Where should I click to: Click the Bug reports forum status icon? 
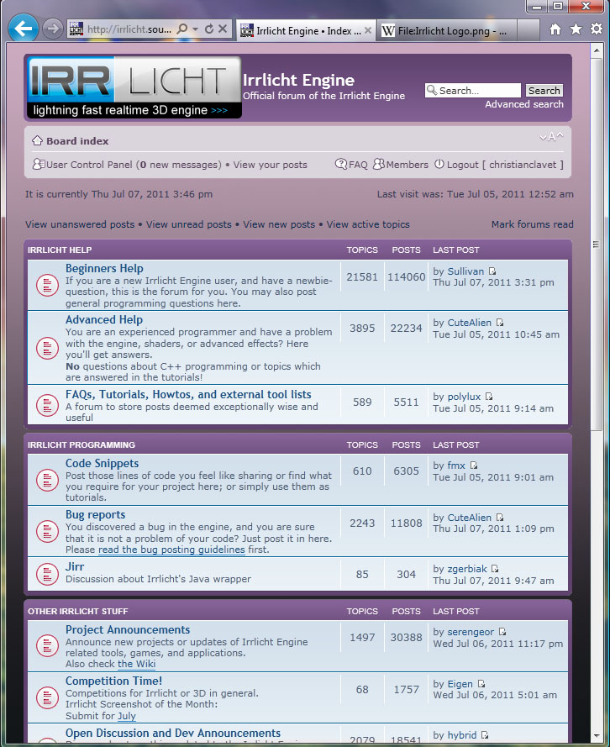tap(47, 531)
